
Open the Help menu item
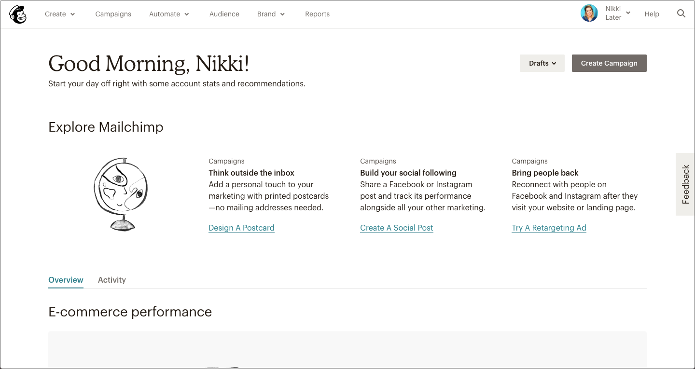[x=652, y=14]
